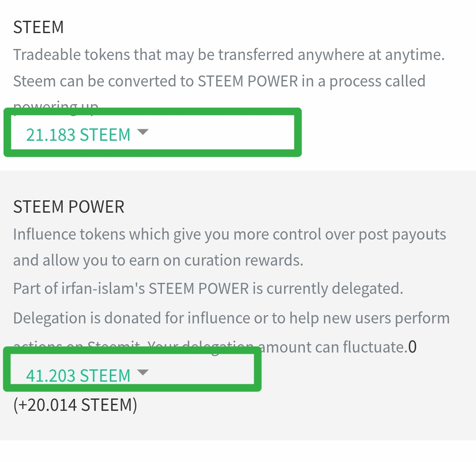The width and height of the screenshot is (476, 462).
Task: Click the caret arrow beside 41.203 STEEM
Action: 142,372
